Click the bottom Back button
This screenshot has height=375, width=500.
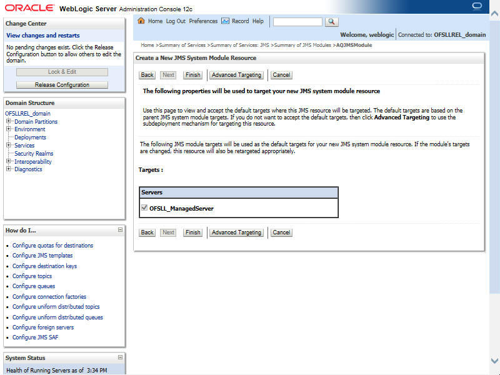pos(147,232)
